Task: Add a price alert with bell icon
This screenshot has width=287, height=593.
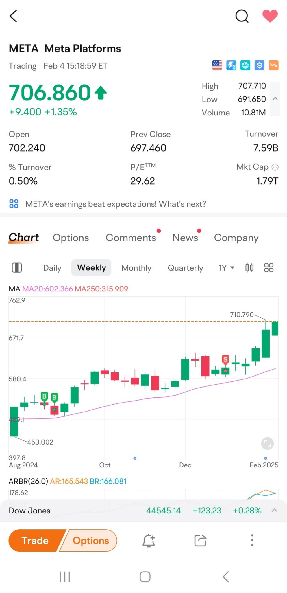Action: pos(149,541)
